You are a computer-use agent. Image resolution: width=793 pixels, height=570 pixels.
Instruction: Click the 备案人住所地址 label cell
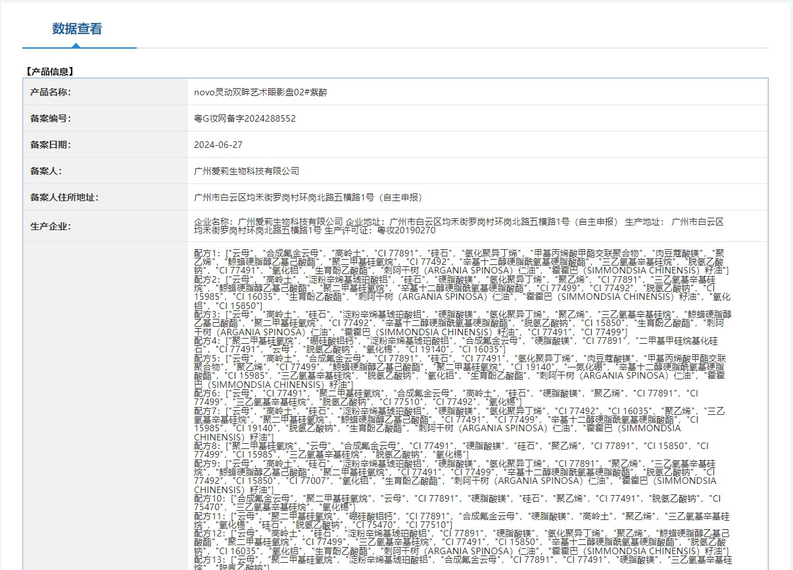click(105, 197)
